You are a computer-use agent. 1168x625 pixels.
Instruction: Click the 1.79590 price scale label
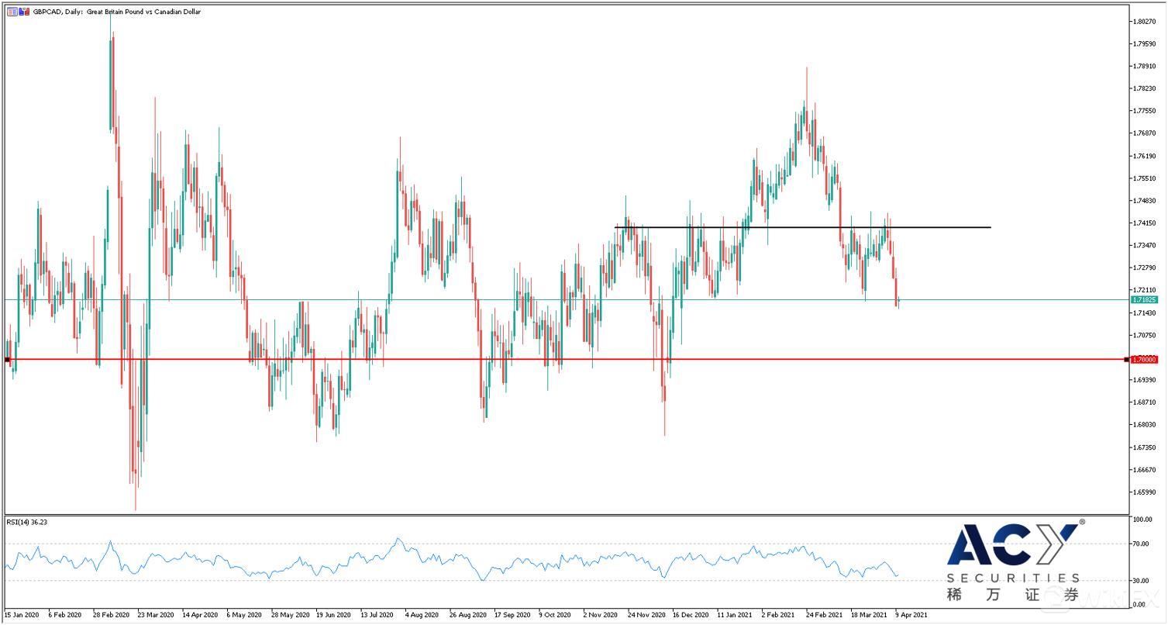point(1144,43)
